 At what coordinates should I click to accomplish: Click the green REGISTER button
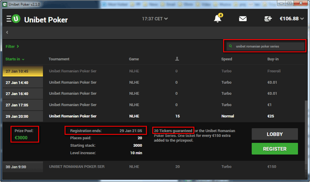(x=275, y=149)
